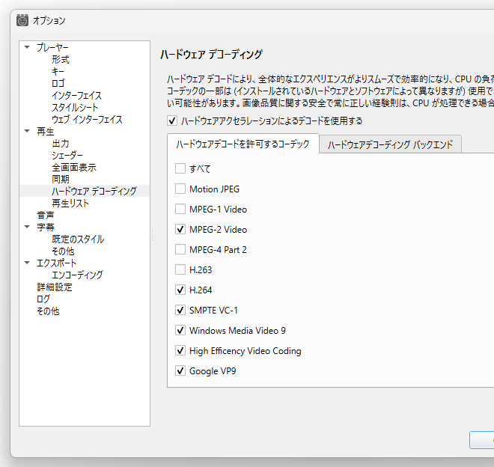Uncheck Windows Media Video 9
494x467 pixels.
[180, 330]
